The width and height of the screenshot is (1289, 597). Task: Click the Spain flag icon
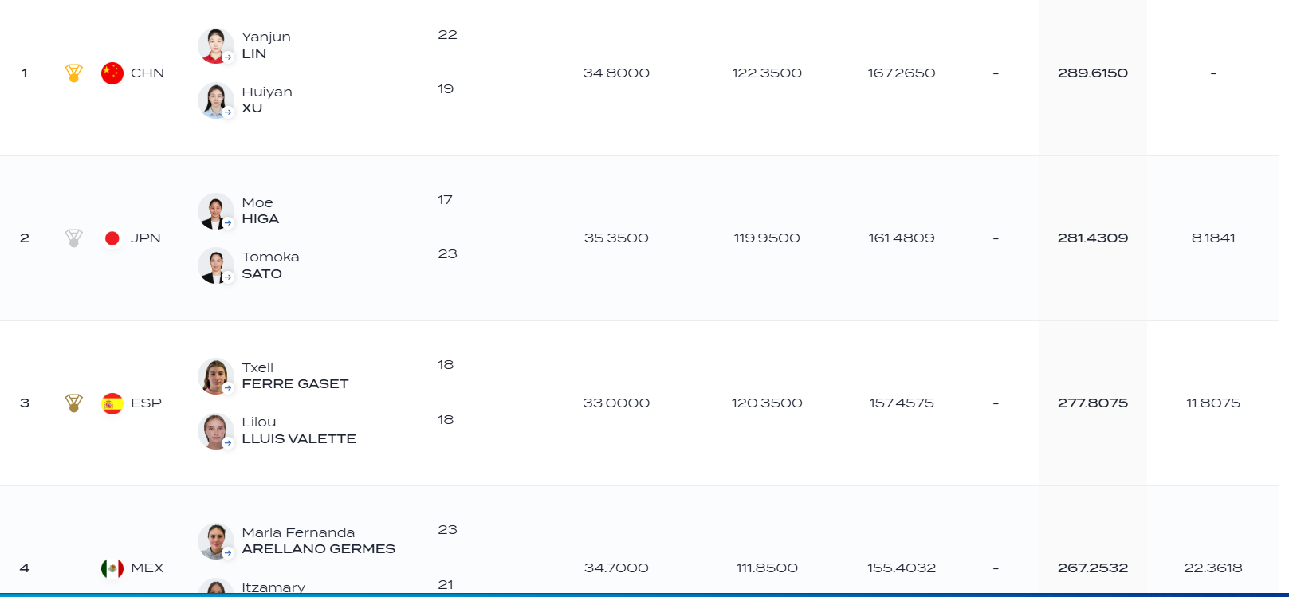pyautogui.click(x=112, y=403)
